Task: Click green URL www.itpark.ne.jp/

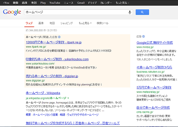Action: (x=36, y=47)
